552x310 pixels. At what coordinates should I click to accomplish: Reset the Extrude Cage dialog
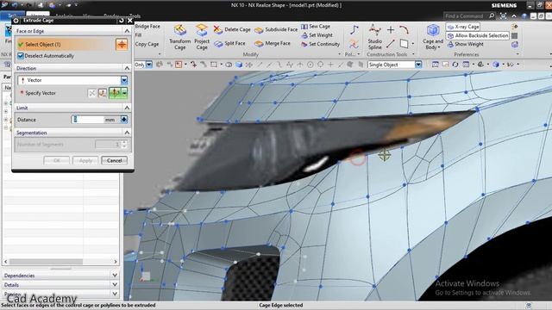point(121,21)
